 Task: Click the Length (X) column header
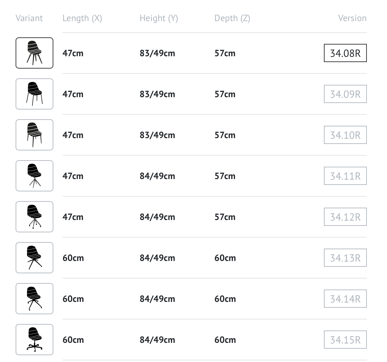pyautogui.click(x=82, y=18)
